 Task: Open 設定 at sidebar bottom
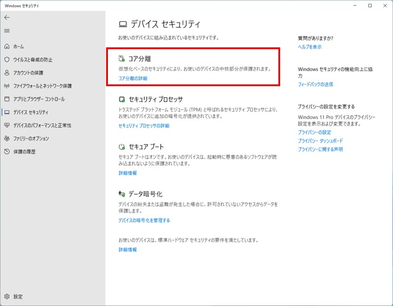(18, 297)
